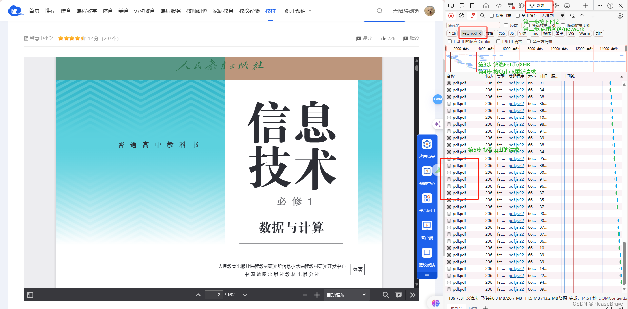Viewport: 628px width, 309px height.
Task: Sort network table by 状态 column
Action: click(x=489, y=76)
